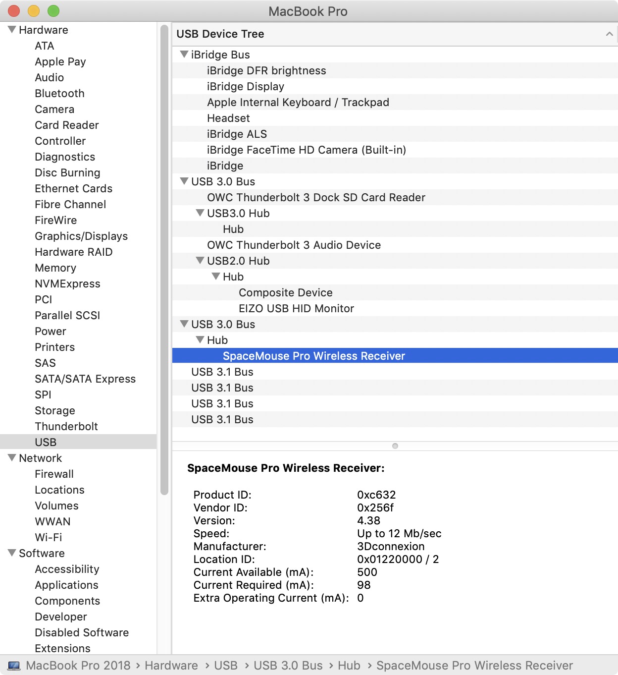Select iBridge FaceTime HD Camera row
This screenshot has width=618, height=675.
395,150
